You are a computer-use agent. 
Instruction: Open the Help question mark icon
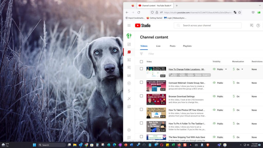point(258,25)
